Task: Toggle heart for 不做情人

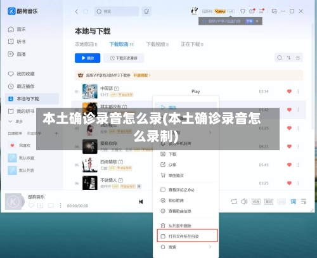Action: pos(289,183)
